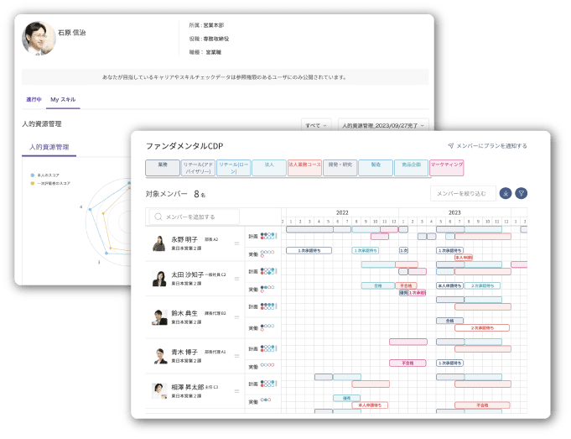Select the 法人 course tab
Viewport: 571px width, 439px height.
[269, 168]
